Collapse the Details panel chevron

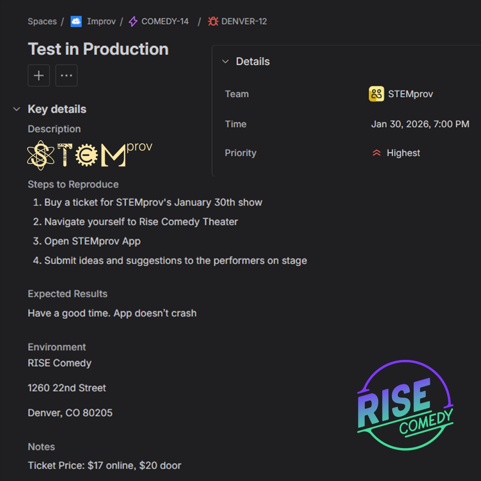click(x=225, y=61)
